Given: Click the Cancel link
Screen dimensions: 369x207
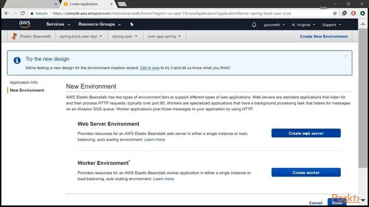Looking at the screenshot, I should point(315,203).
